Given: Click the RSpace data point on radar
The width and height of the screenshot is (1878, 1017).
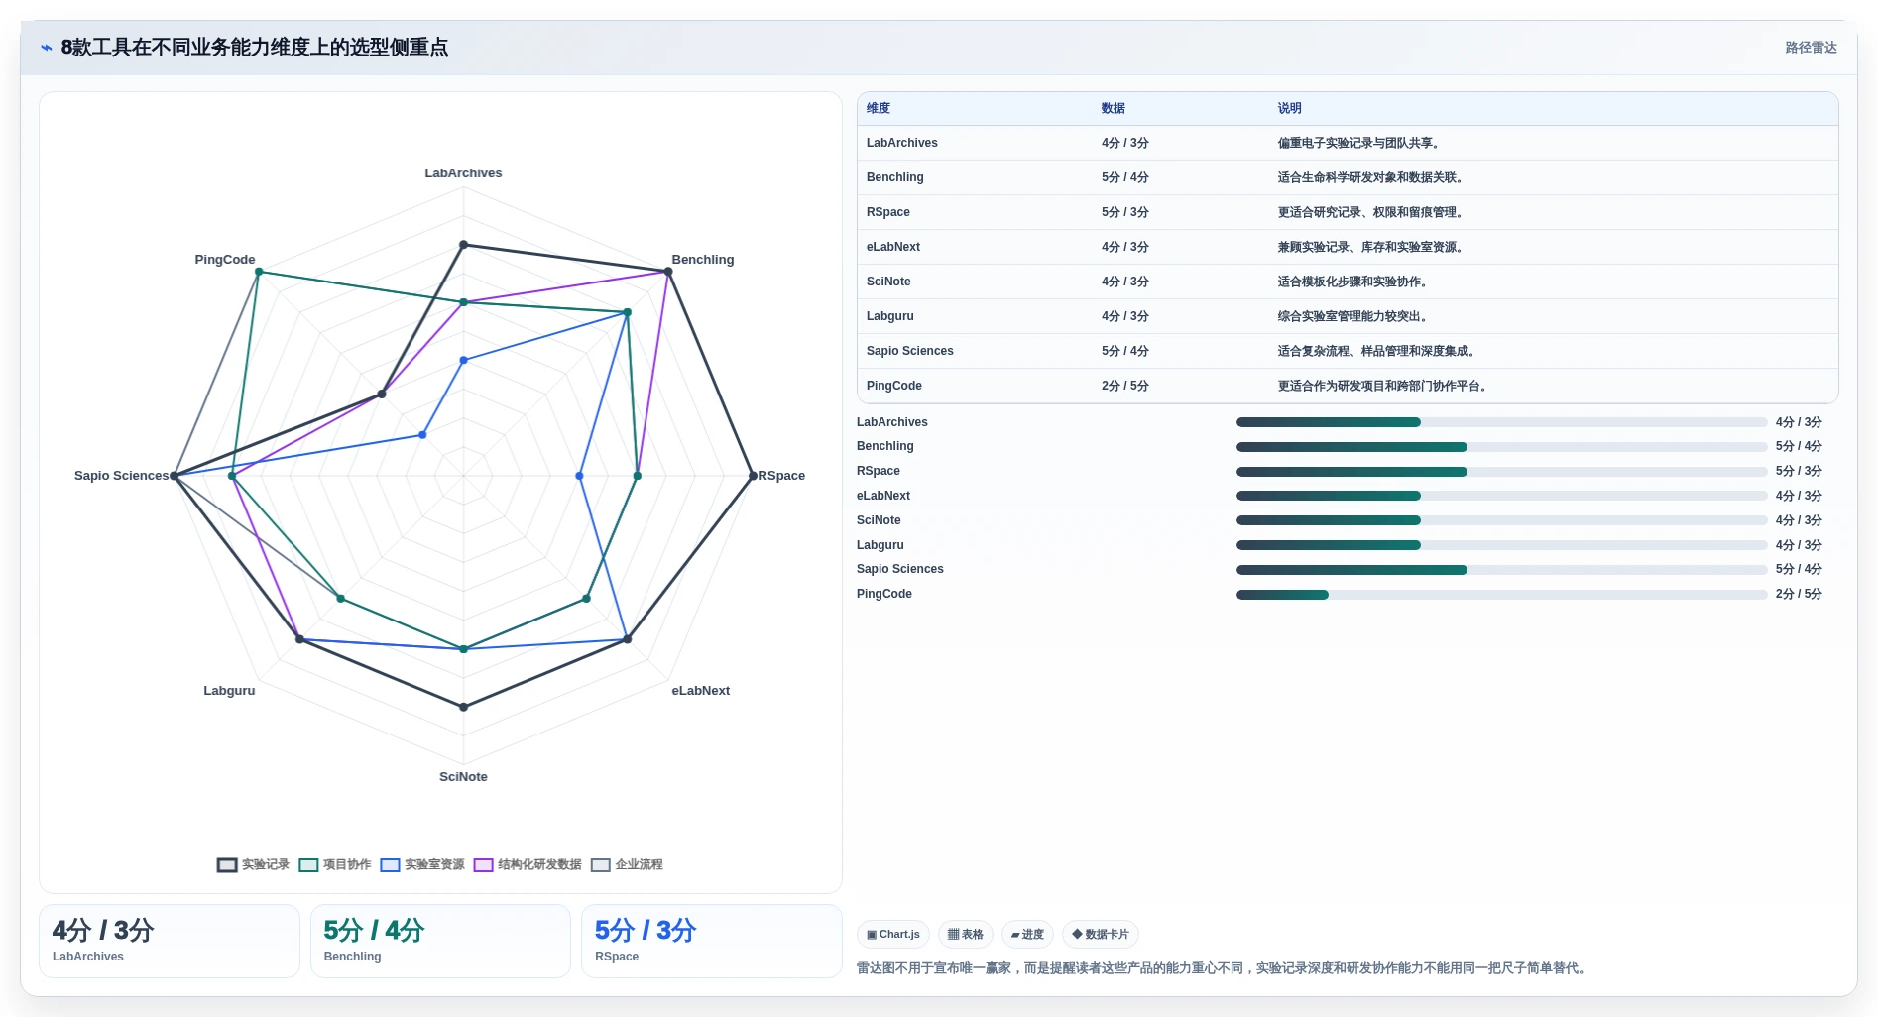Looking at the screenshot, I should click(x=753, y=476).
